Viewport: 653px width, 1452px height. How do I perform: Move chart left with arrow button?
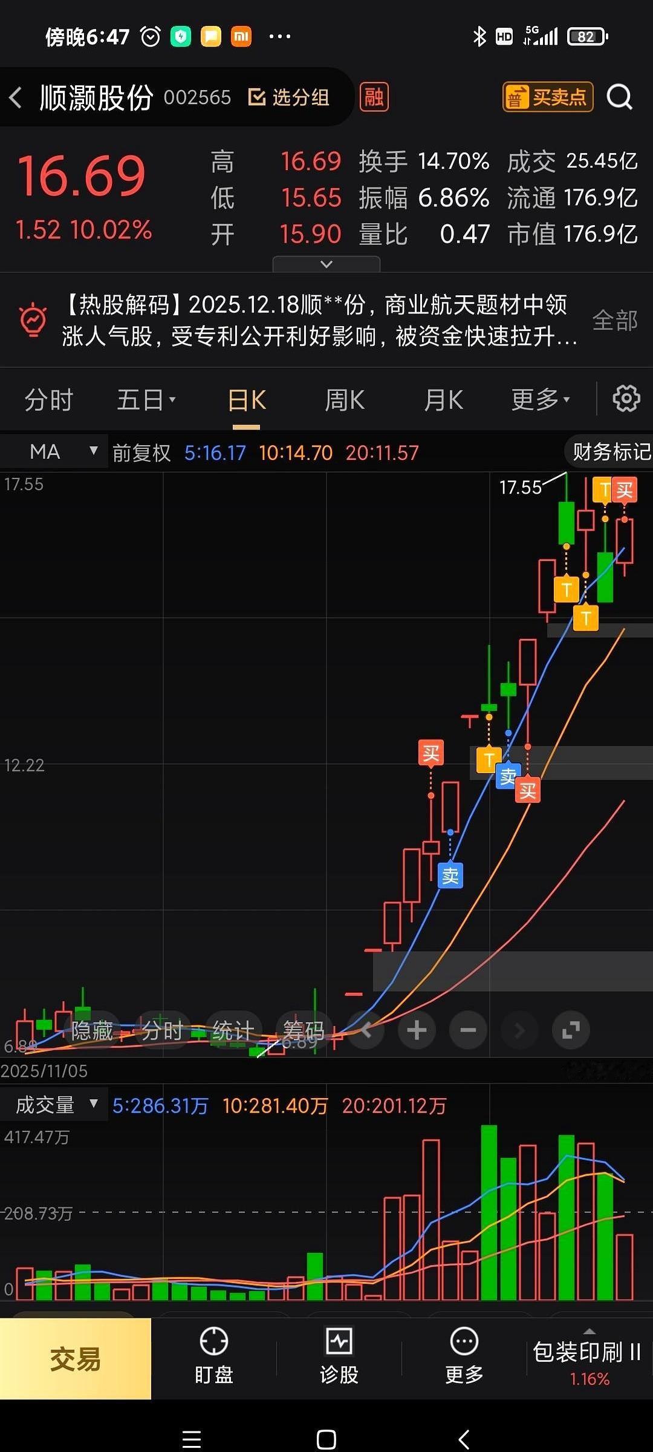tap(365, 1030)
